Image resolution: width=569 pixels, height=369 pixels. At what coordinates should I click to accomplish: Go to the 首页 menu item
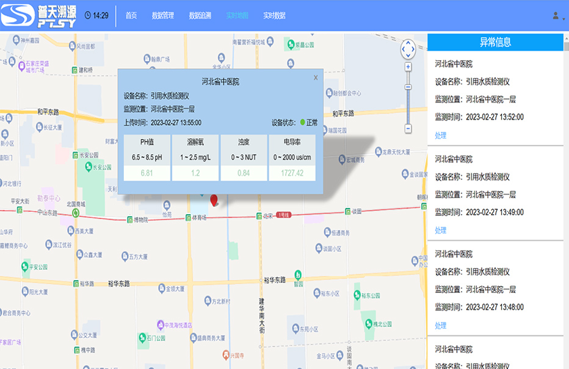(131, 16)
